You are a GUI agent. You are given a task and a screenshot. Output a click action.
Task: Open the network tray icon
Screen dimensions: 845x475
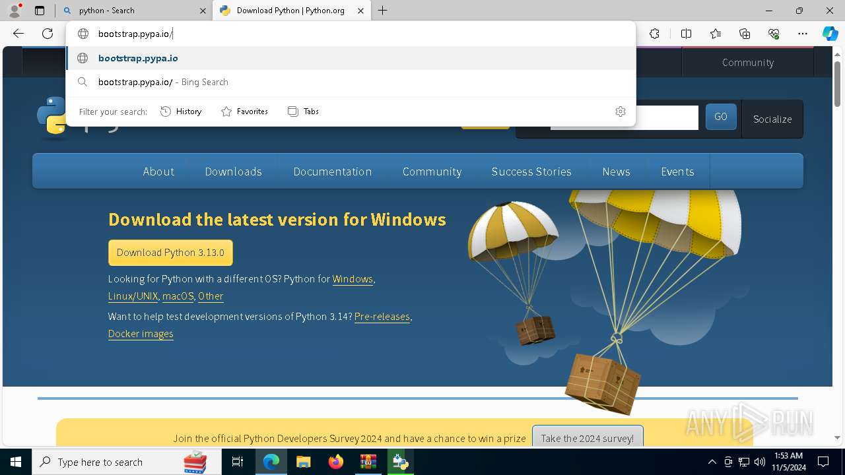pos(744,462)
